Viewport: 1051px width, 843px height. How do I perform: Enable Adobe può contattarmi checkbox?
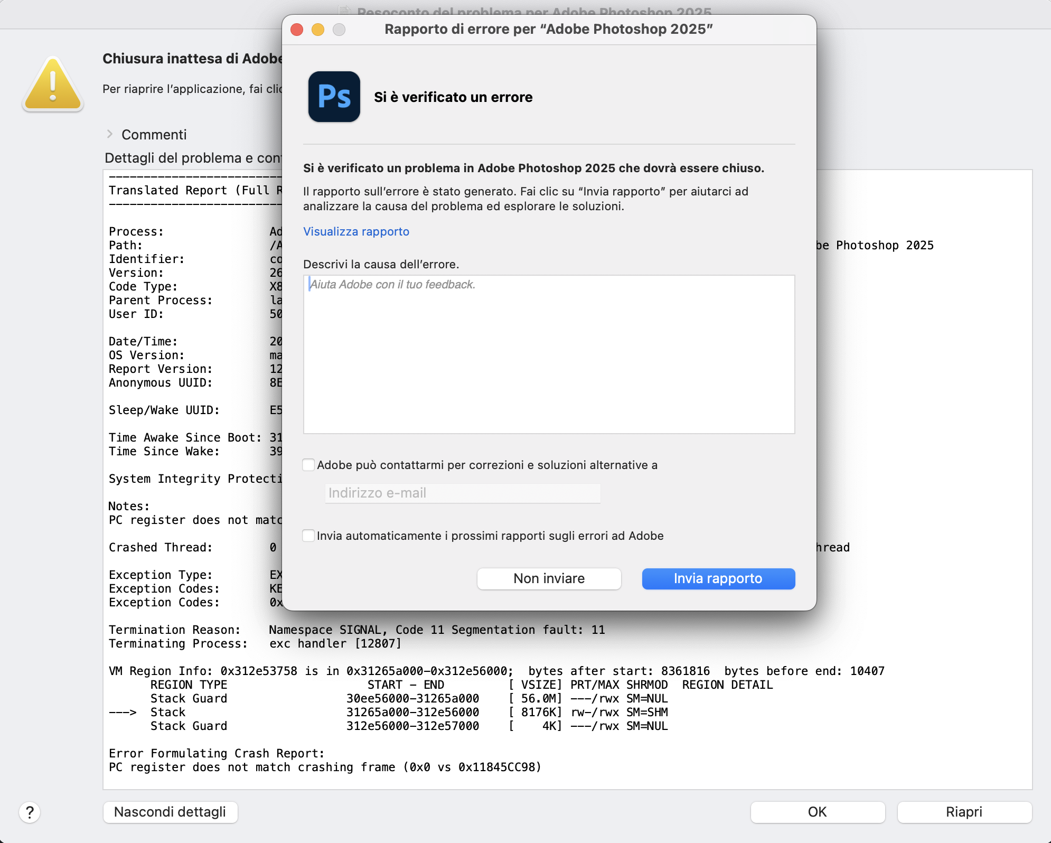tap(308, 465)
